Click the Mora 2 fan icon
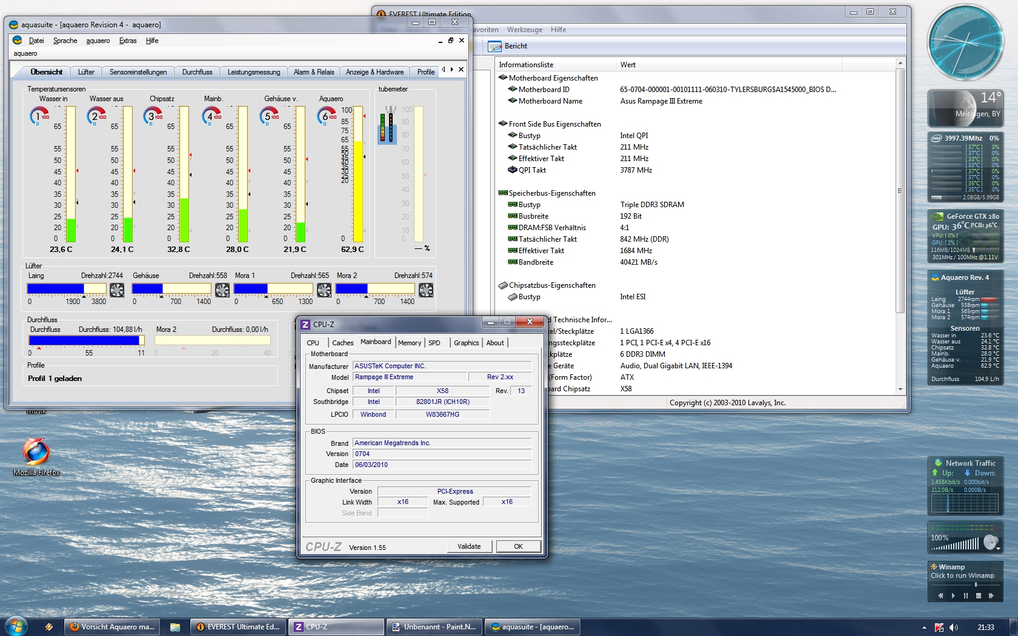This screenshot has width=1018, height=636. pos(426,290)
